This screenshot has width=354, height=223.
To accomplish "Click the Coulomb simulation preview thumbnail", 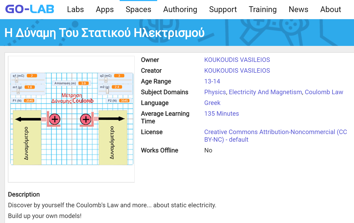I will [71, 119].
